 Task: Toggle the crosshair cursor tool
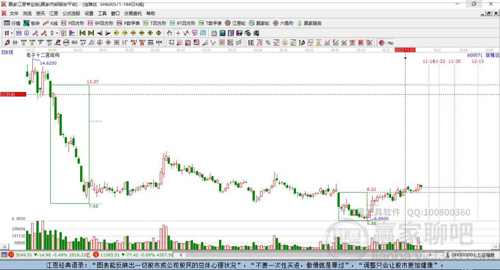pos(178,33)
